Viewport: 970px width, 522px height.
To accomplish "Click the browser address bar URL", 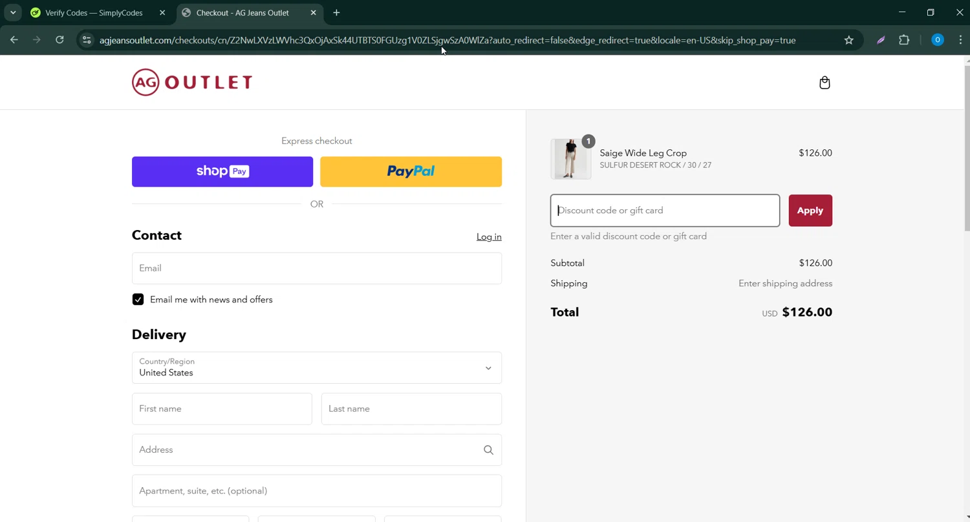I will (x=447, y=40).
